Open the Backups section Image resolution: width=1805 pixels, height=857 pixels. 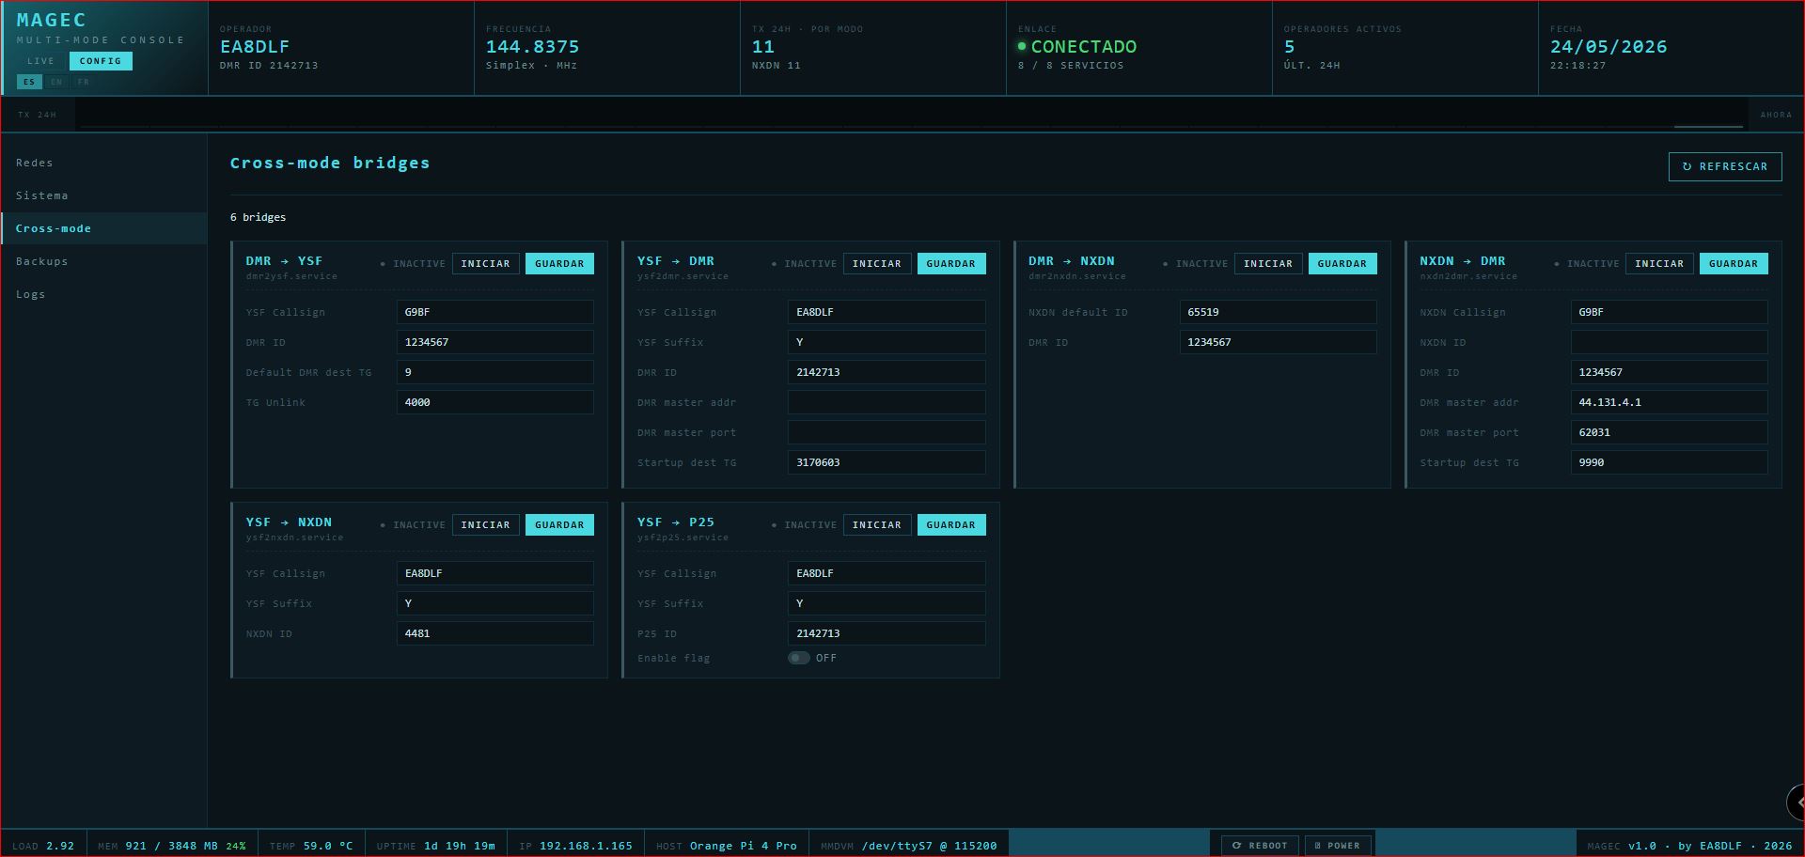coord(103,261)
